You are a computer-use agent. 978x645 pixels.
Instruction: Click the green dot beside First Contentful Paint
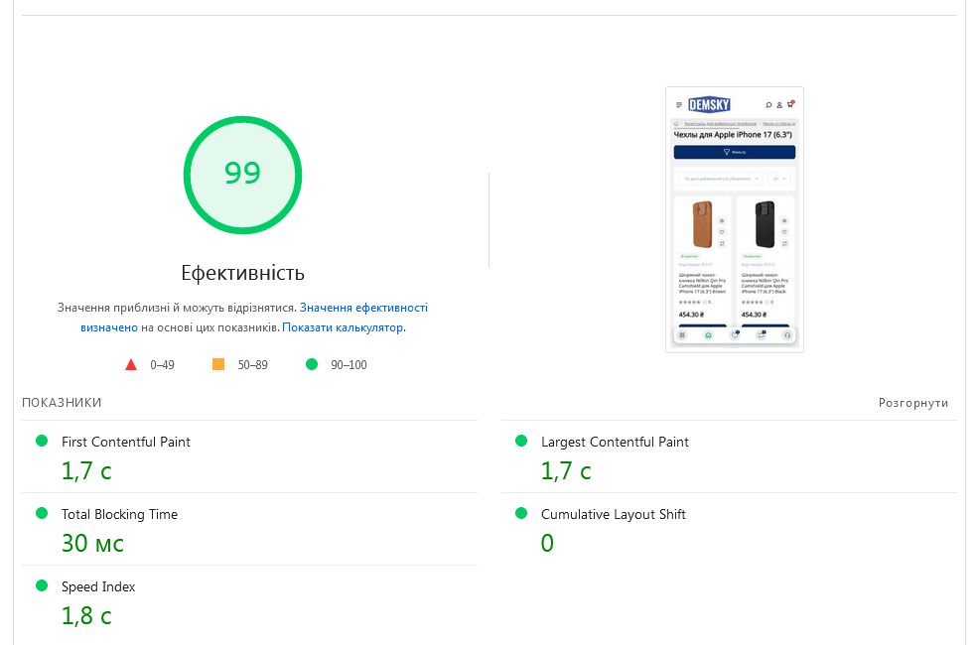pyautogui.click(x=42, y=441)
